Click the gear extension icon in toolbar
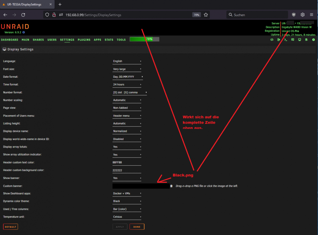Screen dimensions: 318x235 (x=303, y=15)
